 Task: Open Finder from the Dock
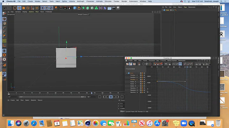pyautogui.click(x=11, y=123)
